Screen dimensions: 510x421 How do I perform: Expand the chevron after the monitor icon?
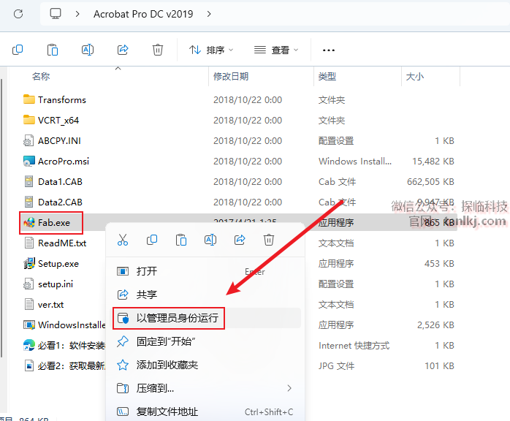(x=77, y=14)
